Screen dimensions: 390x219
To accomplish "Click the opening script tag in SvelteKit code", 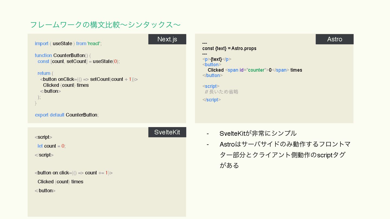I will 43,137.
